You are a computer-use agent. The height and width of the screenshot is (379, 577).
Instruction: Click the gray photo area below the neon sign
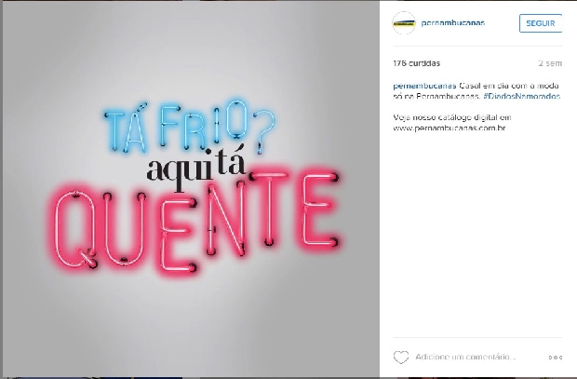(x=192, y=324)
